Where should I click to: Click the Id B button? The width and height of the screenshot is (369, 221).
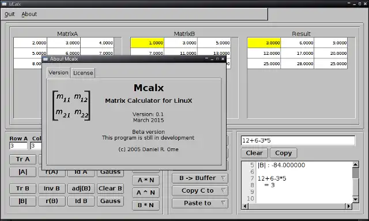[81, 201]
